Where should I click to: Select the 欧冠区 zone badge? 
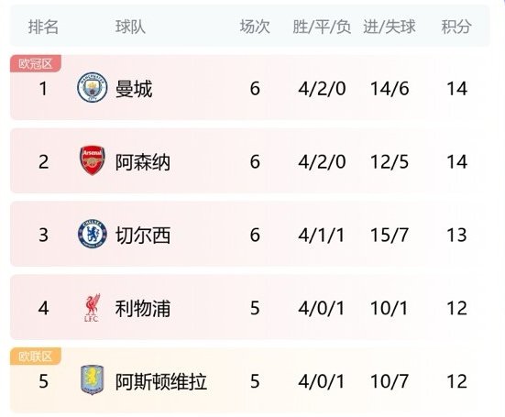tap(36, 63)
